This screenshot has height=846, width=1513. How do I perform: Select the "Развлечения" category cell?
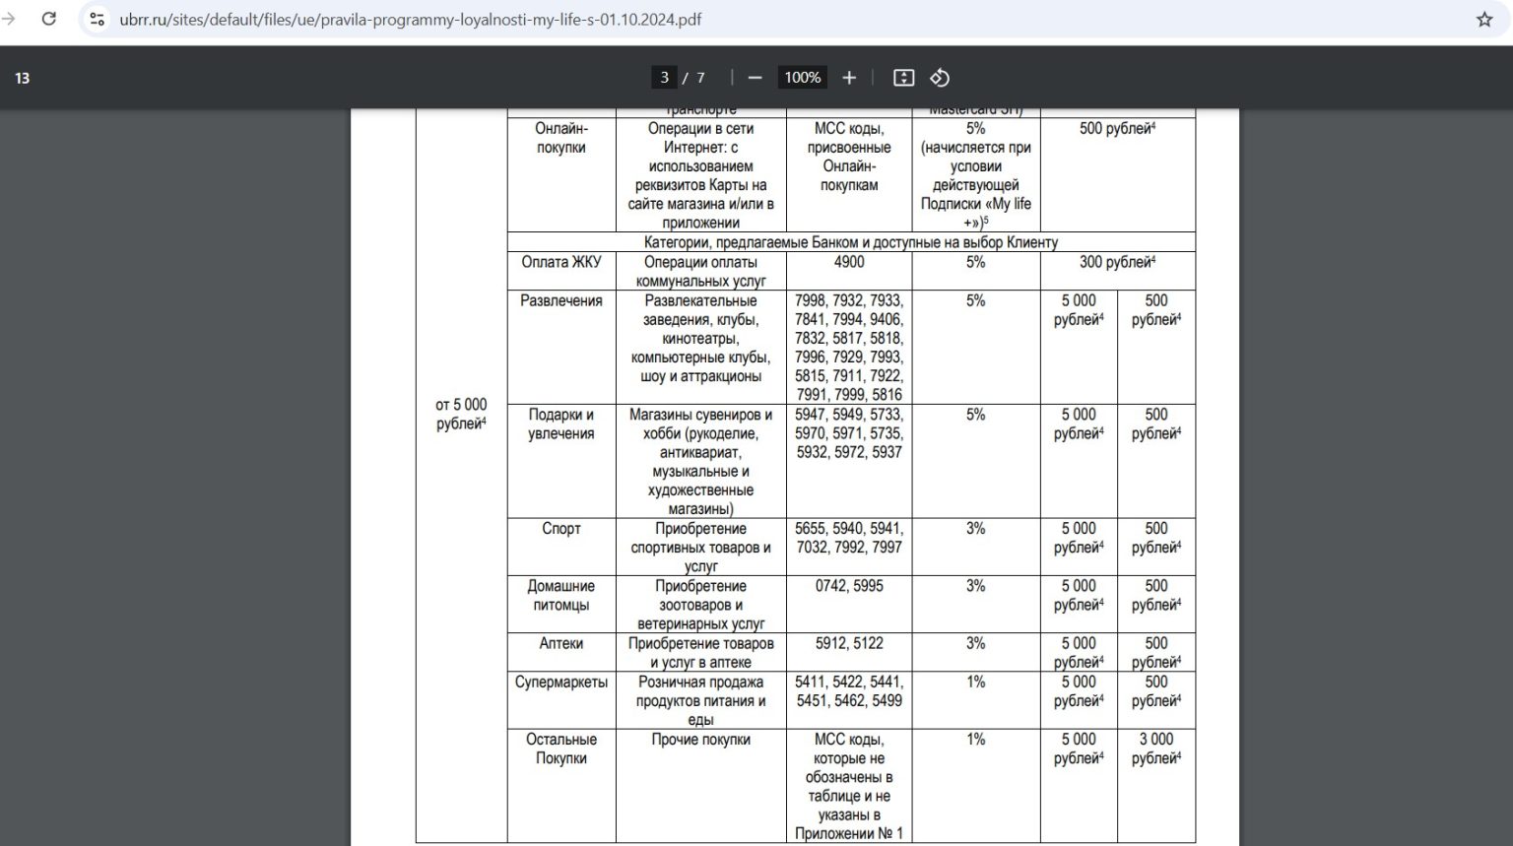tap(560, 300)
